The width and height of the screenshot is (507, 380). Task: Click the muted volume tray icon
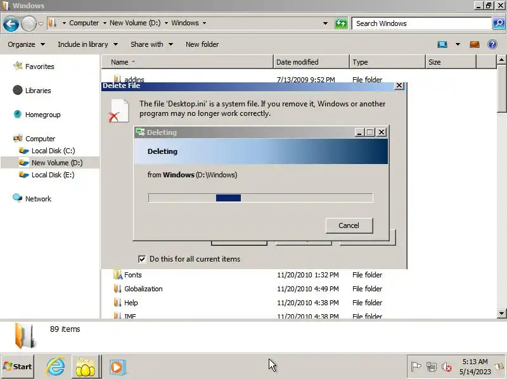point(447,367)
